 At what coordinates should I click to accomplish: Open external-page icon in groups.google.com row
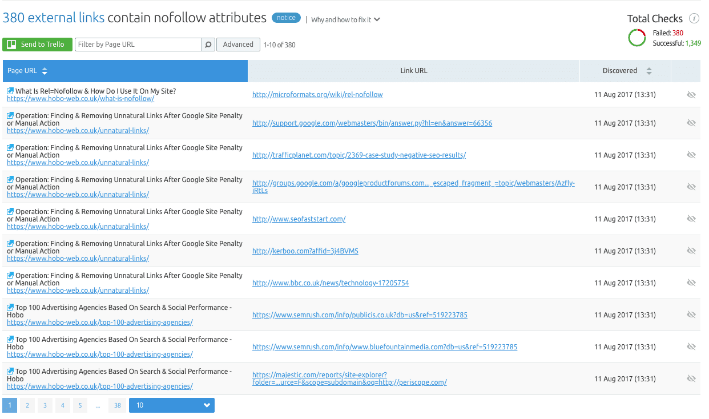[10, 179]
